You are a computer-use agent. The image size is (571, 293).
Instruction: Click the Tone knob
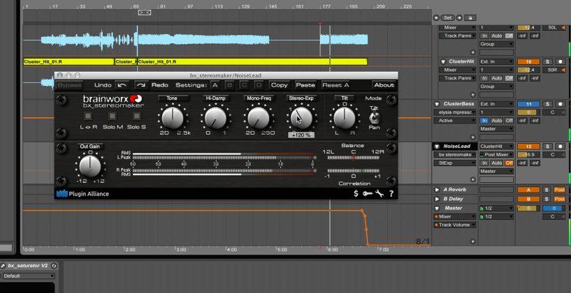pos(173,117)
